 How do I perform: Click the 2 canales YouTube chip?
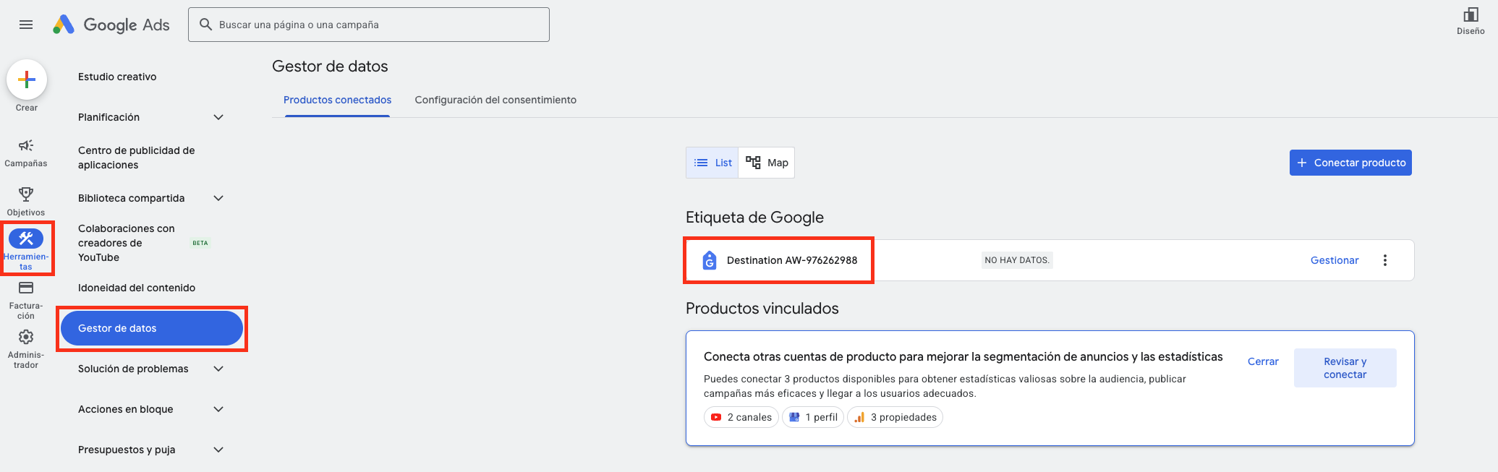(x=741, y=417)
